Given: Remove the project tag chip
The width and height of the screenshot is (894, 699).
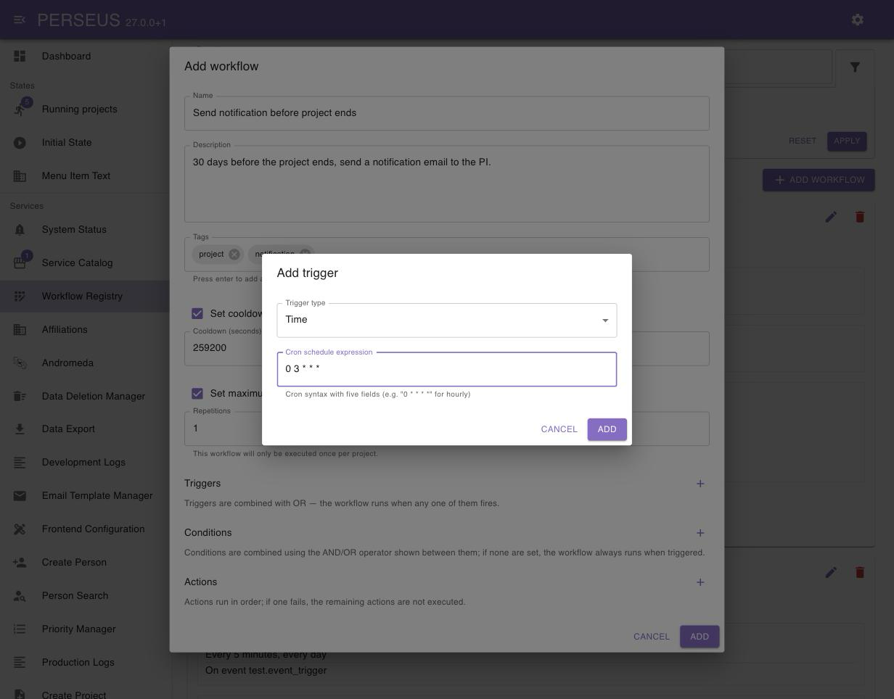Looking at the screenshot, I should [x=234, y=255].
